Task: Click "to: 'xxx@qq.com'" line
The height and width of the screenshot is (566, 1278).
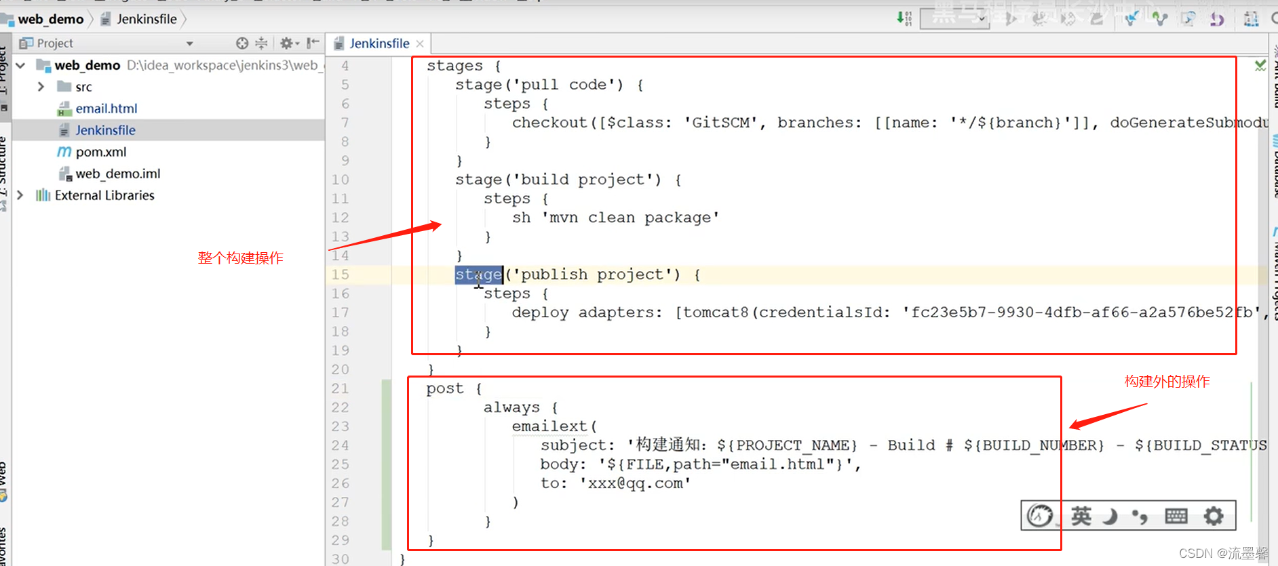Action: 616,483
